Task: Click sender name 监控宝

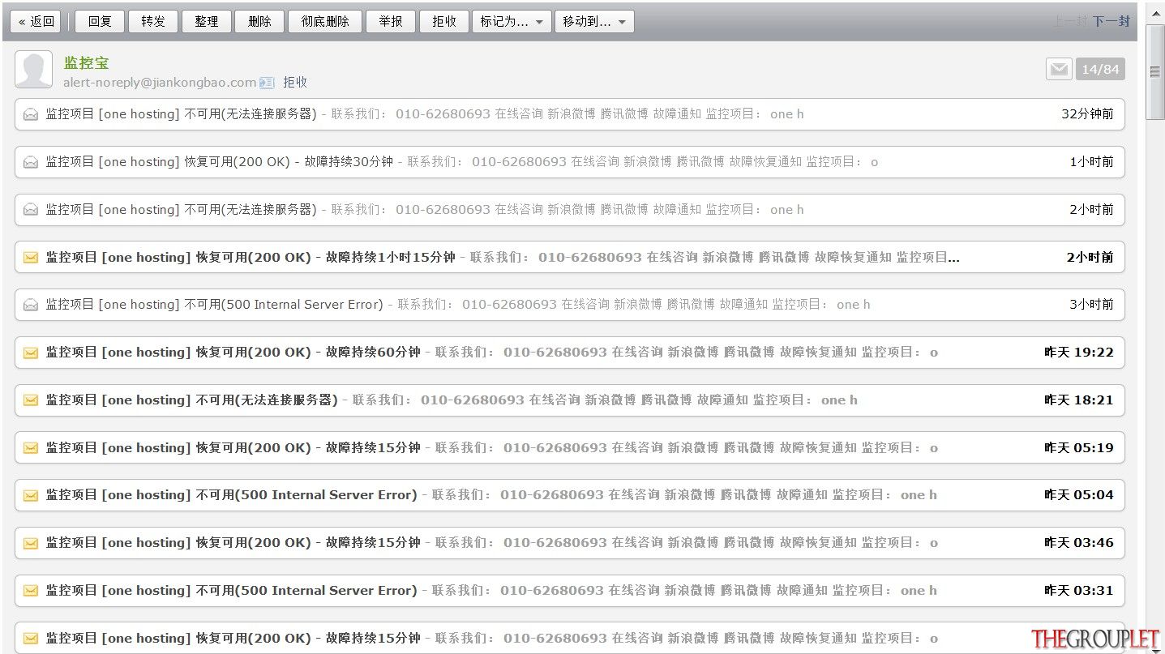Action: pyautogui.click(x=87, y=62)
